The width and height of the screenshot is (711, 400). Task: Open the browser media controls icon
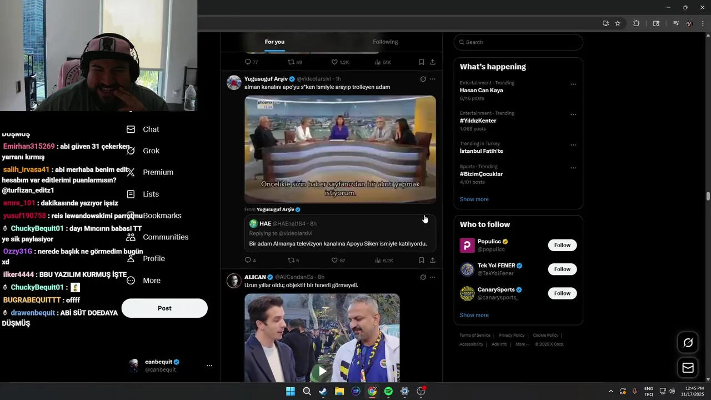click(676, 23)
